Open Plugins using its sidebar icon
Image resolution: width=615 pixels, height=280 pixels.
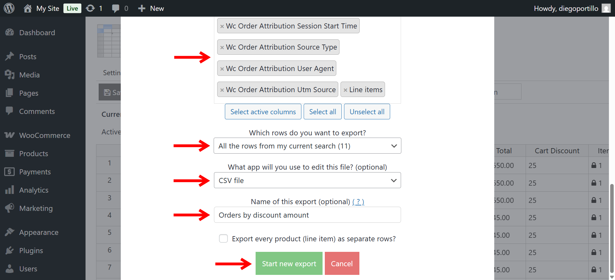click(x=10, y=250)
